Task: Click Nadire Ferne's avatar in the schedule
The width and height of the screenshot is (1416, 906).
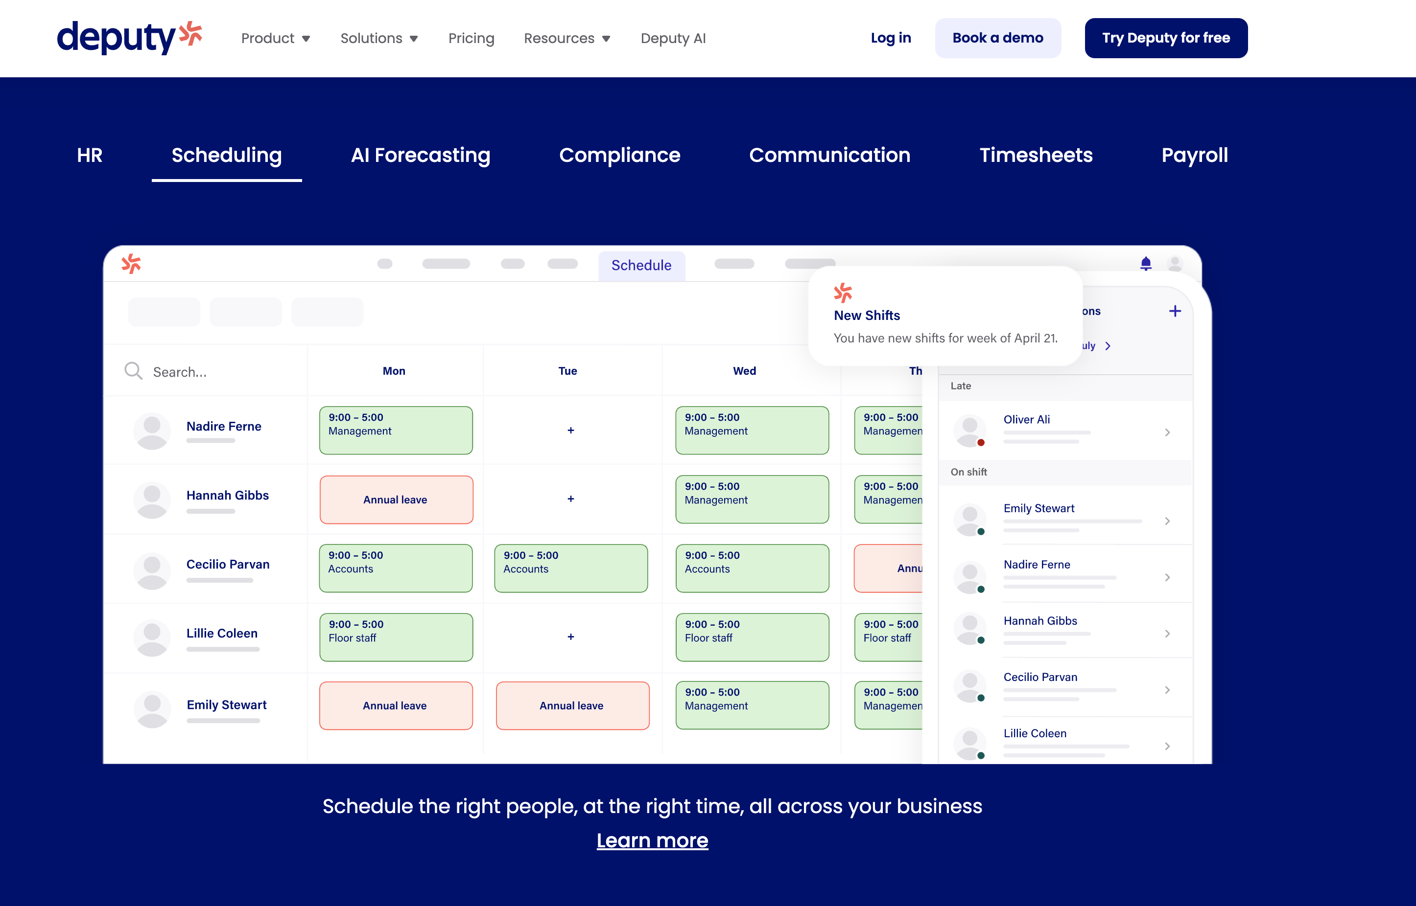Action: pyautogui.click(x=152, y=431)
